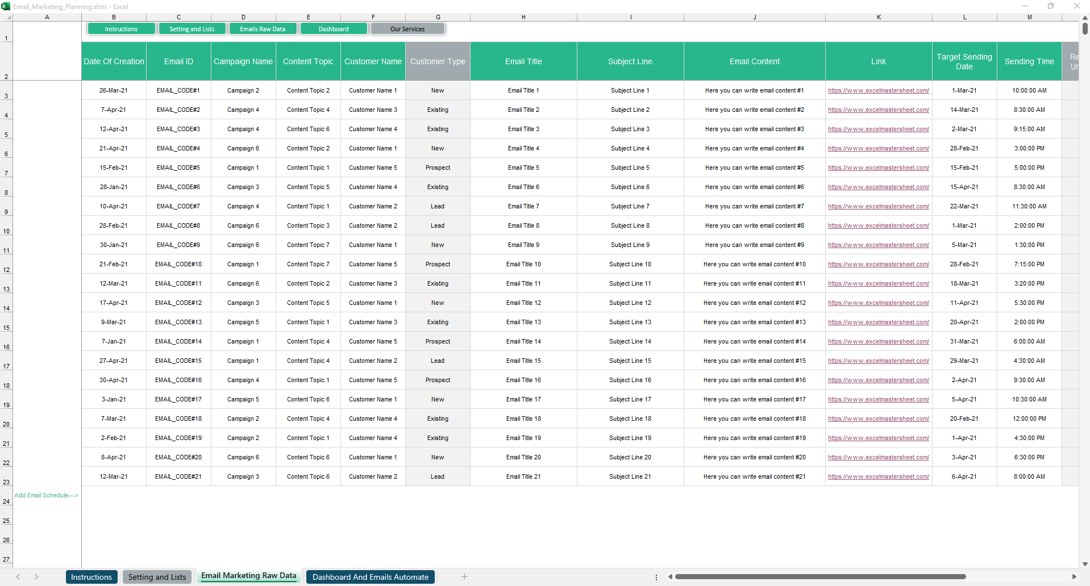Screen dimensions: 1090x586
Task: Go to Emails Raw Data button
Action: point(263,29)
